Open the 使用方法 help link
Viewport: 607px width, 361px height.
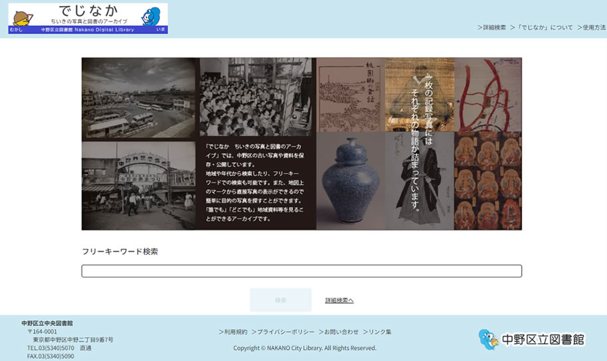pyautogui.click(x=592, y=27)
